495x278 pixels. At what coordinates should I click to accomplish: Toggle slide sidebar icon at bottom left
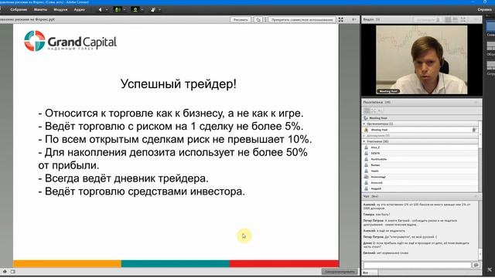pos(13,271)
